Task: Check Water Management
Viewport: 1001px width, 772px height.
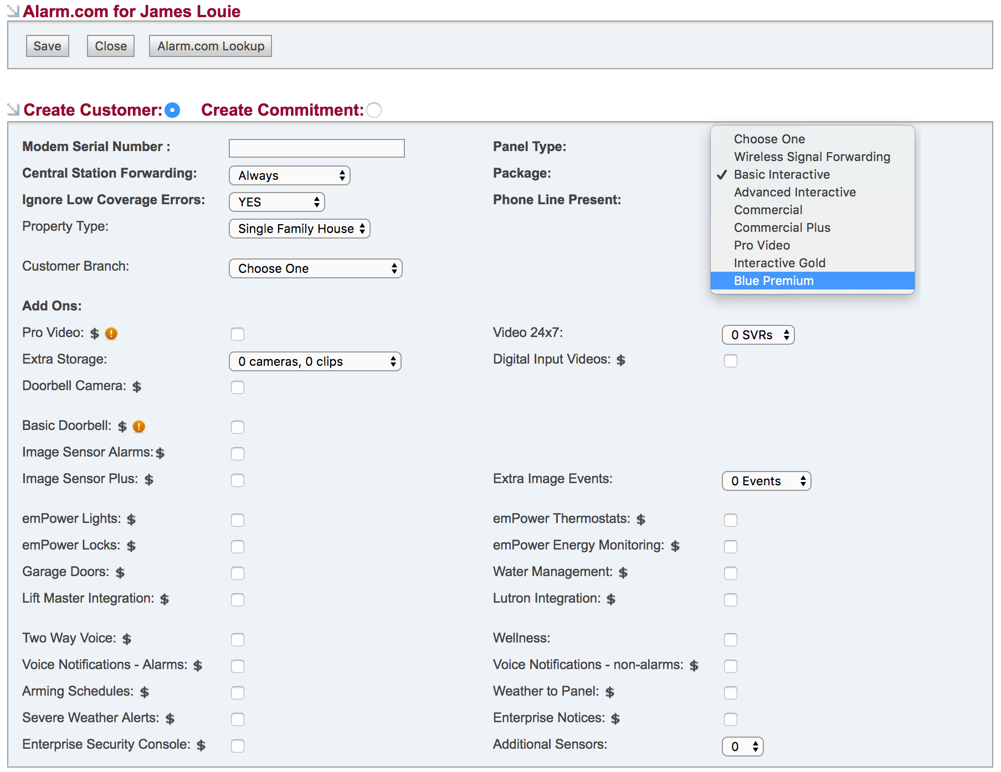Action: (731, 573)
